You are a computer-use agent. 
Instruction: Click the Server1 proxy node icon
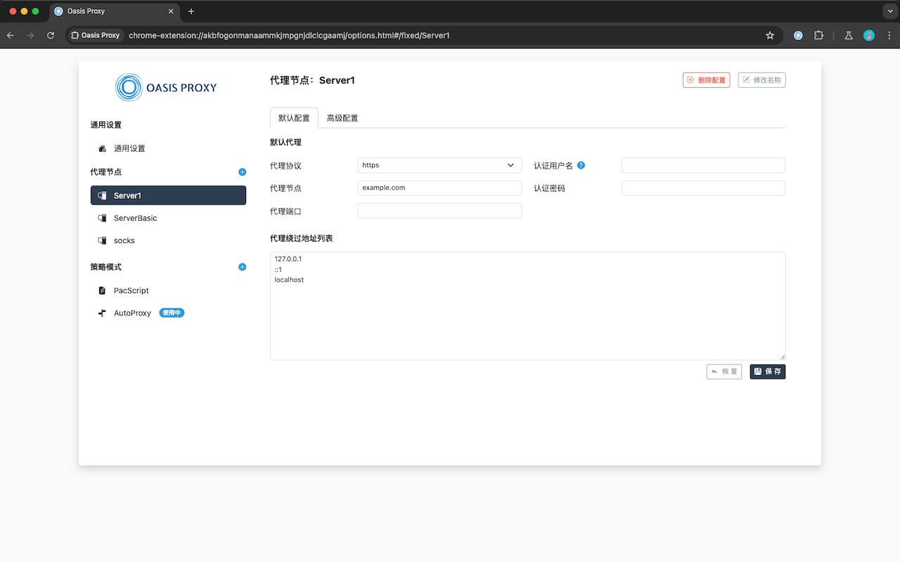[104, 195]
